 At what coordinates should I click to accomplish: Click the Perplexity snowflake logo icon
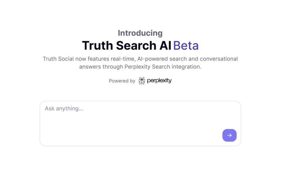pyautogui.click(x=142, y=81)
